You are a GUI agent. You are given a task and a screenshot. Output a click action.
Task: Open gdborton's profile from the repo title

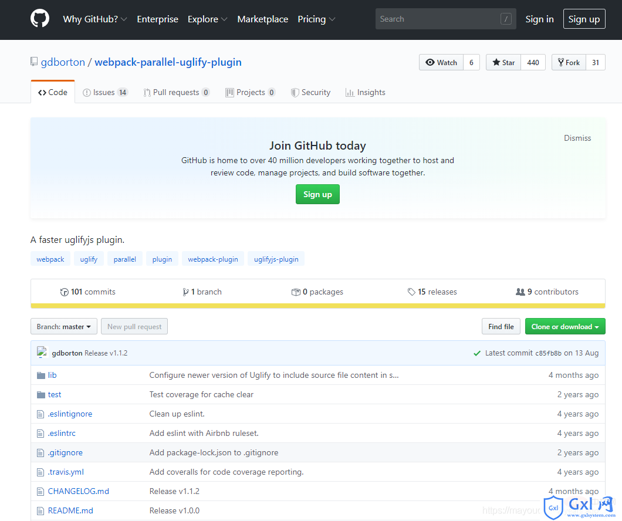tap(63, 62)
